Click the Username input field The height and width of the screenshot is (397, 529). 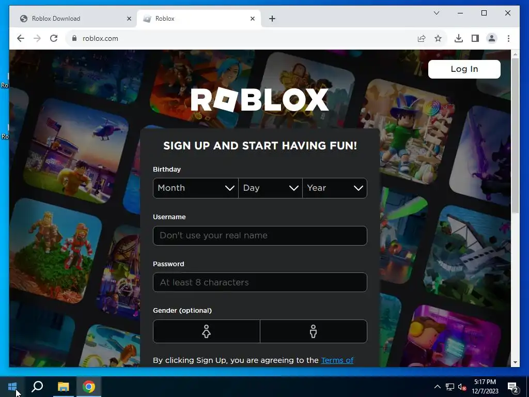tap(260, 236)
